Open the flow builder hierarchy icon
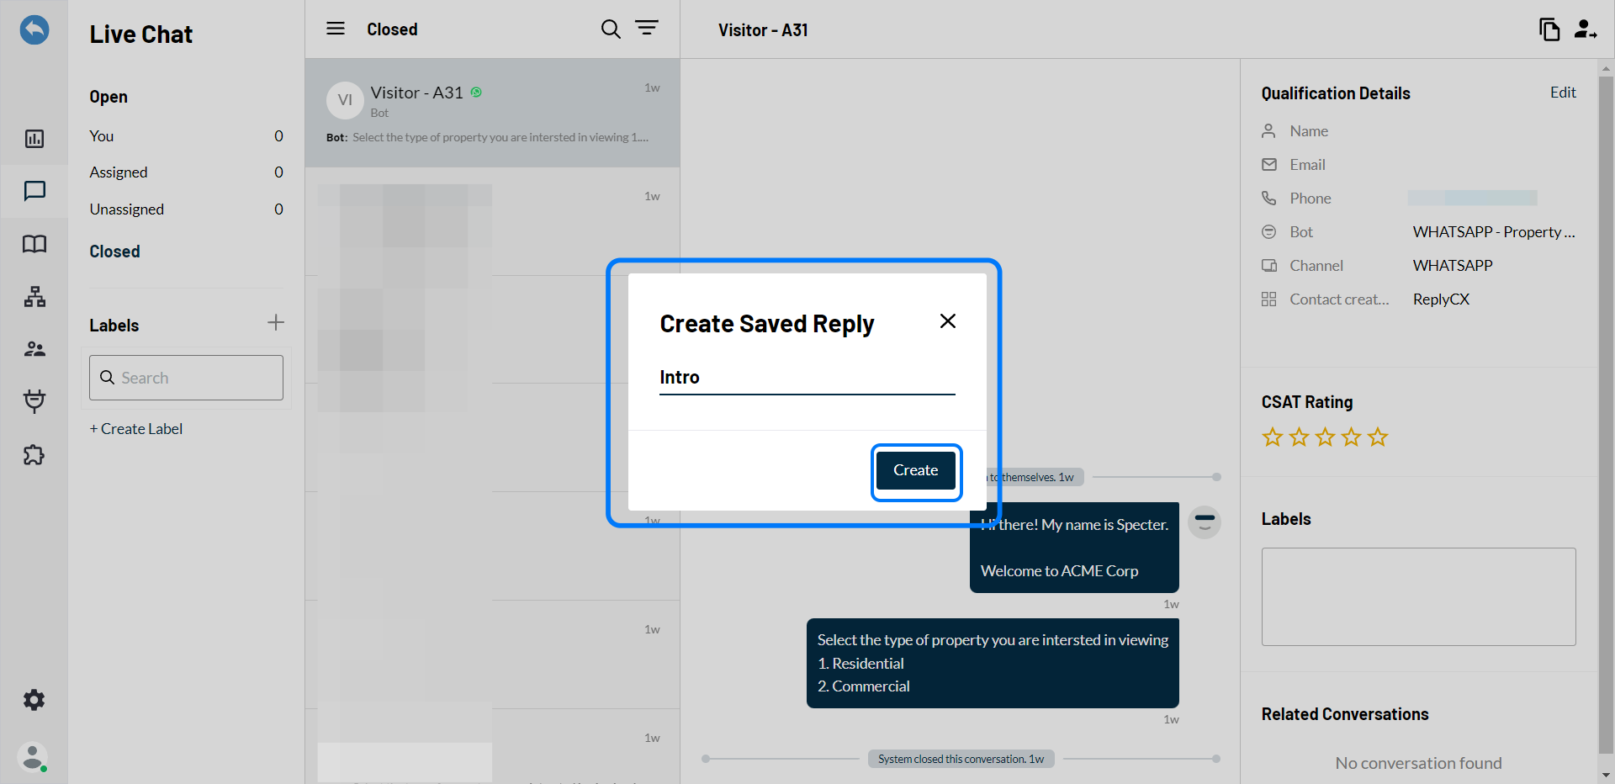 (34, 297)
